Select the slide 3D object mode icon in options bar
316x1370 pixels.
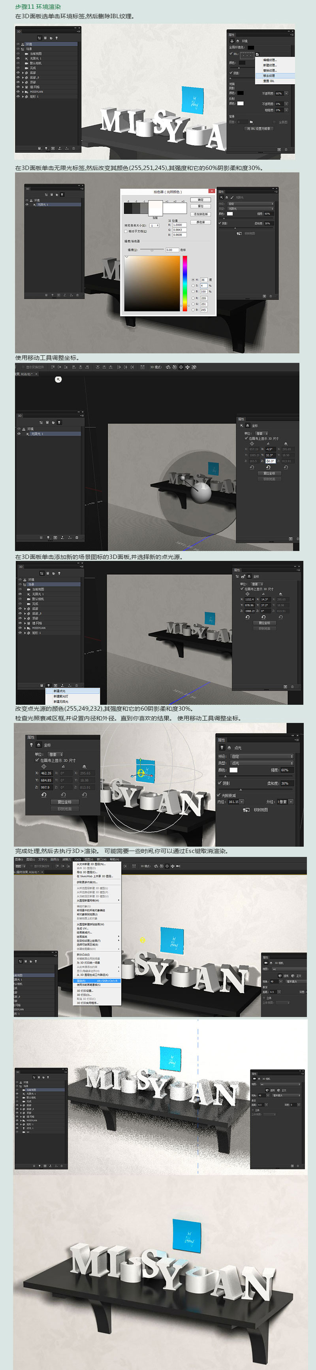[188, 367]
